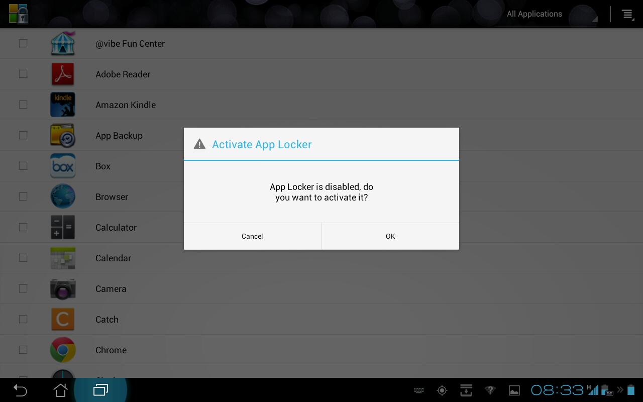Select the Calculator app icon
The height and width of the screenshot is (402, 643).
(x=63, y=228)
